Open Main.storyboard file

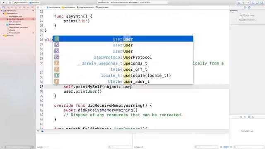pos(15,22)
